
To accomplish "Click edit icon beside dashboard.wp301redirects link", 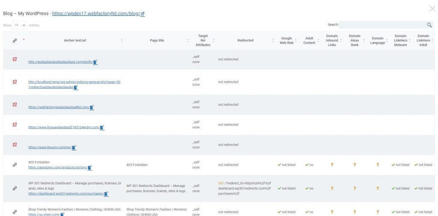I will click(106, 194).
